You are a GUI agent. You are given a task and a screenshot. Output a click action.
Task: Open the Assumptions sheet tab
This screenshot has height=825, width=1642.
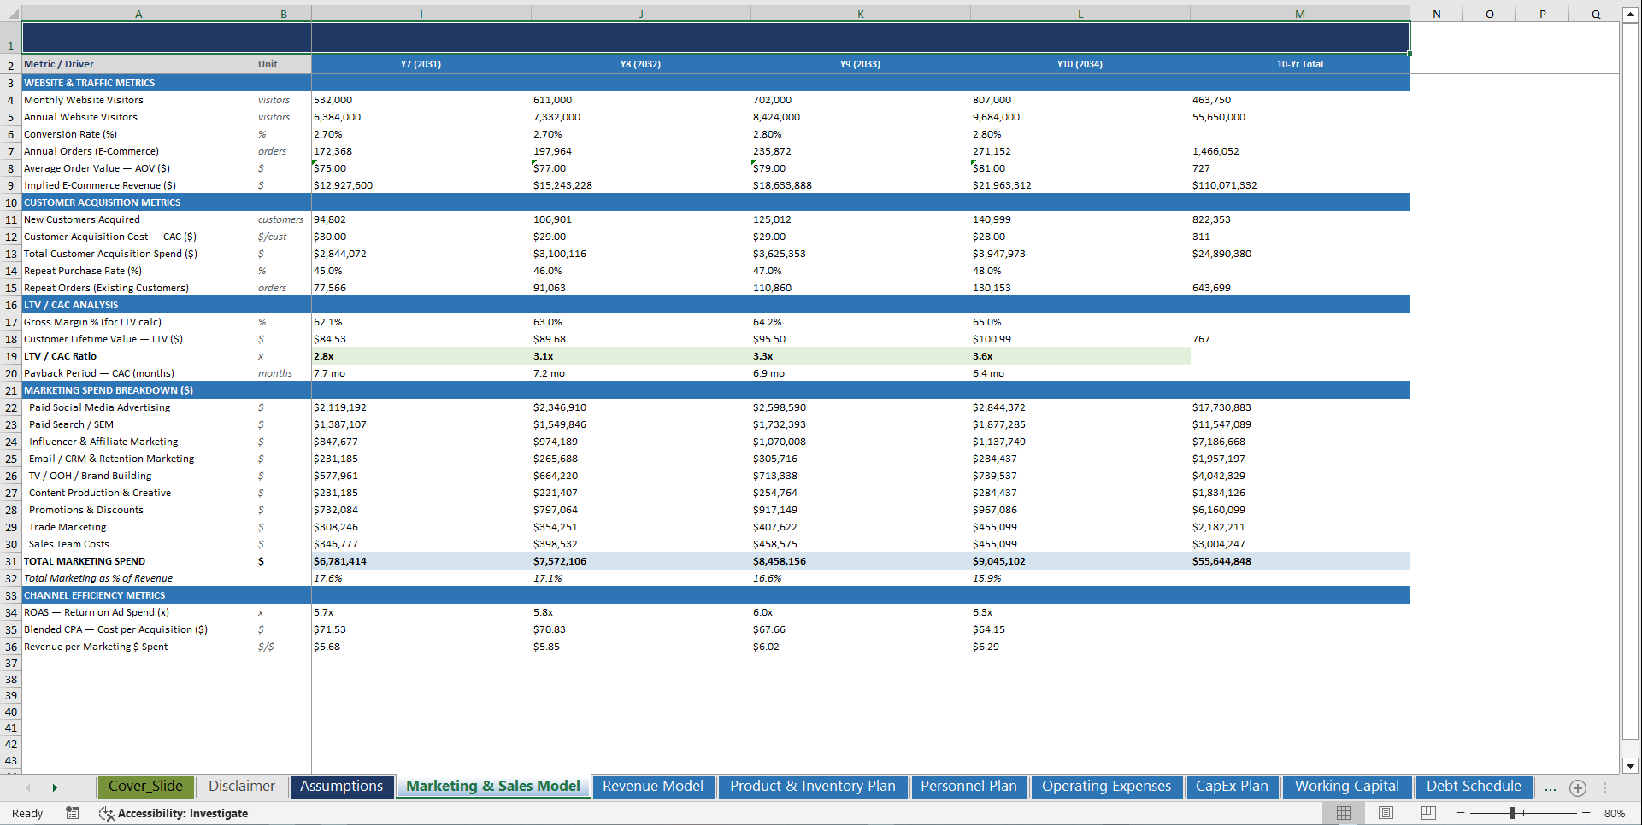point(341,786)
